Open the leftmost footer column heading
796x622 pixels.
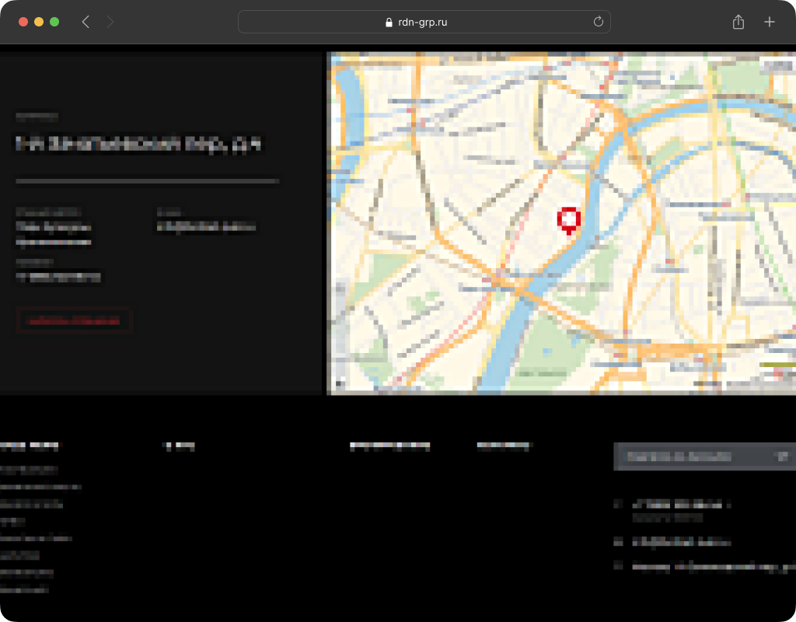pyautogui.click(x=29, y=446)
